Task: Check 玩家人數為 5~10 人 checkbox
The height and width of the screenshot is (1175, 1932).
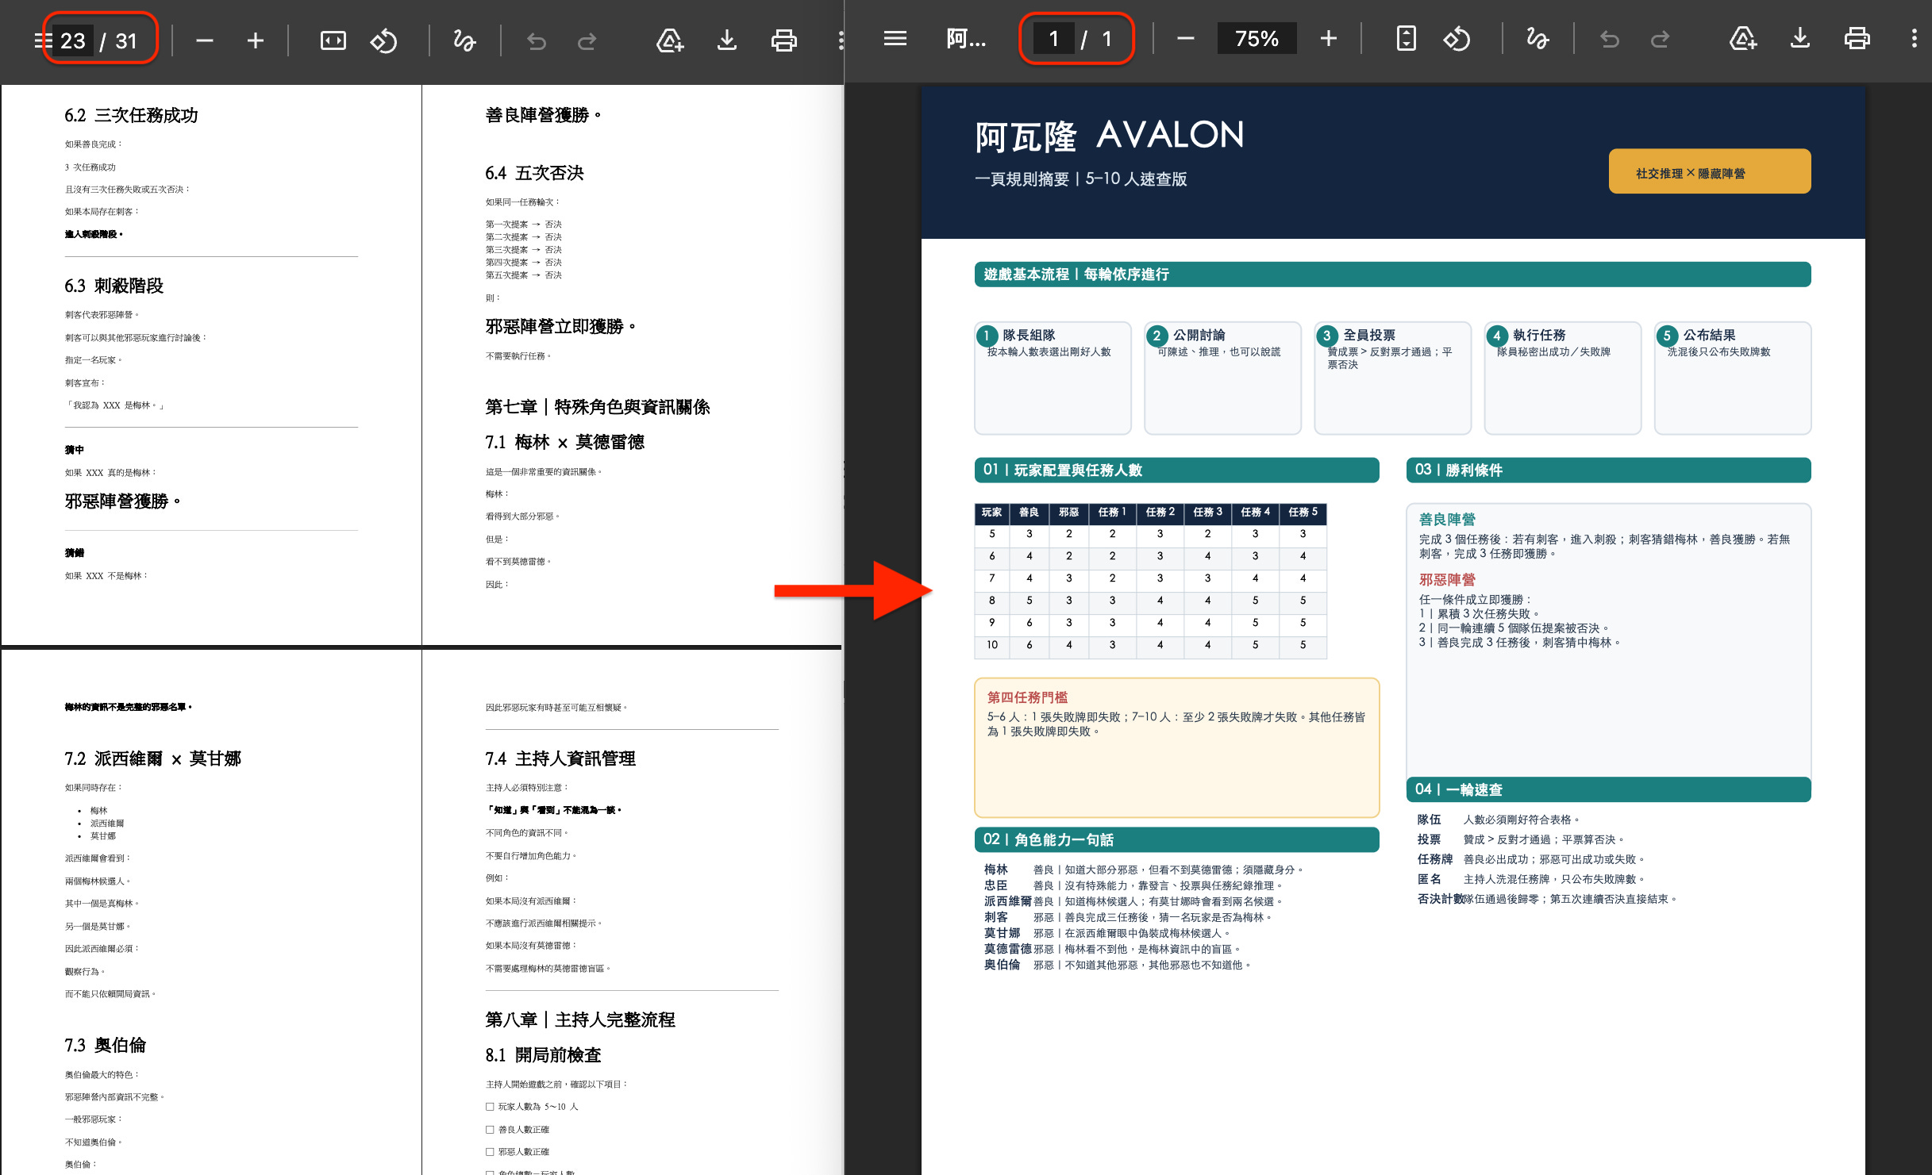Action: coord(490,1107)
